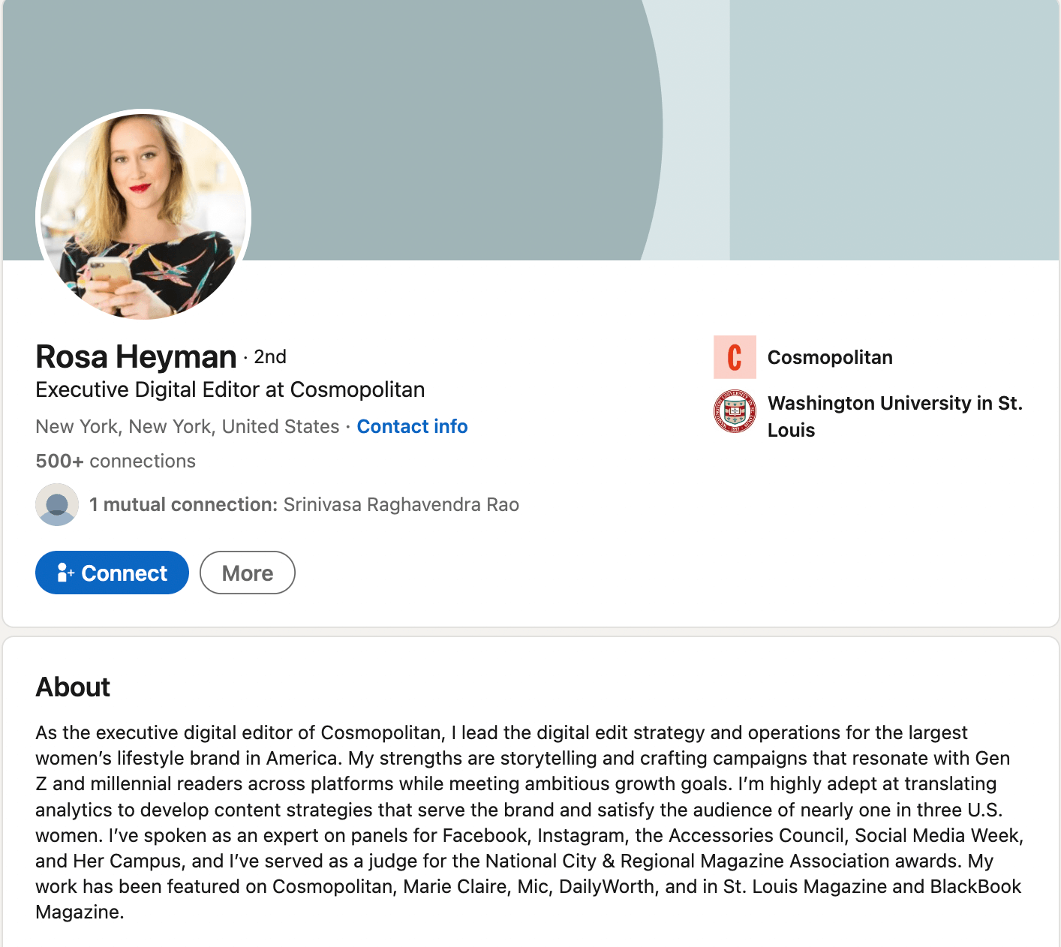Viewport: 1061px width, 947px height.
Task: Open the 1 mutual connection link
Action: click(184, 504)
